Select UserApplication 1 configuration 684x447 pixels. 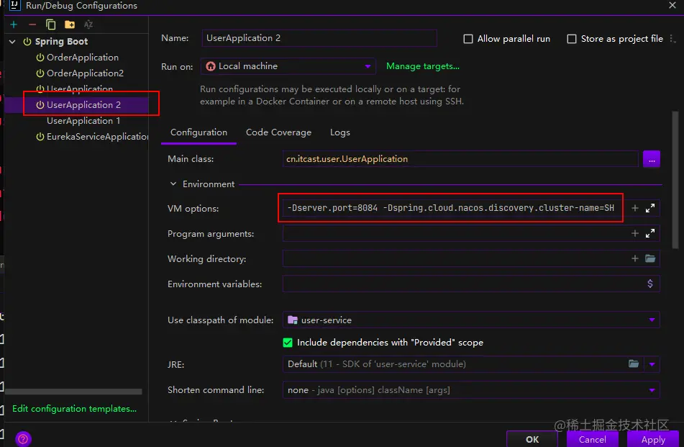click(x=83, y=120)
